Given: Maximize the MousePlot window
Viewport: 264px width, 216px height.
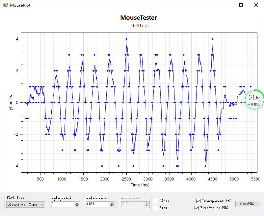Looking at the screenshot, I should pyautogui.click(x=241, y=5).
